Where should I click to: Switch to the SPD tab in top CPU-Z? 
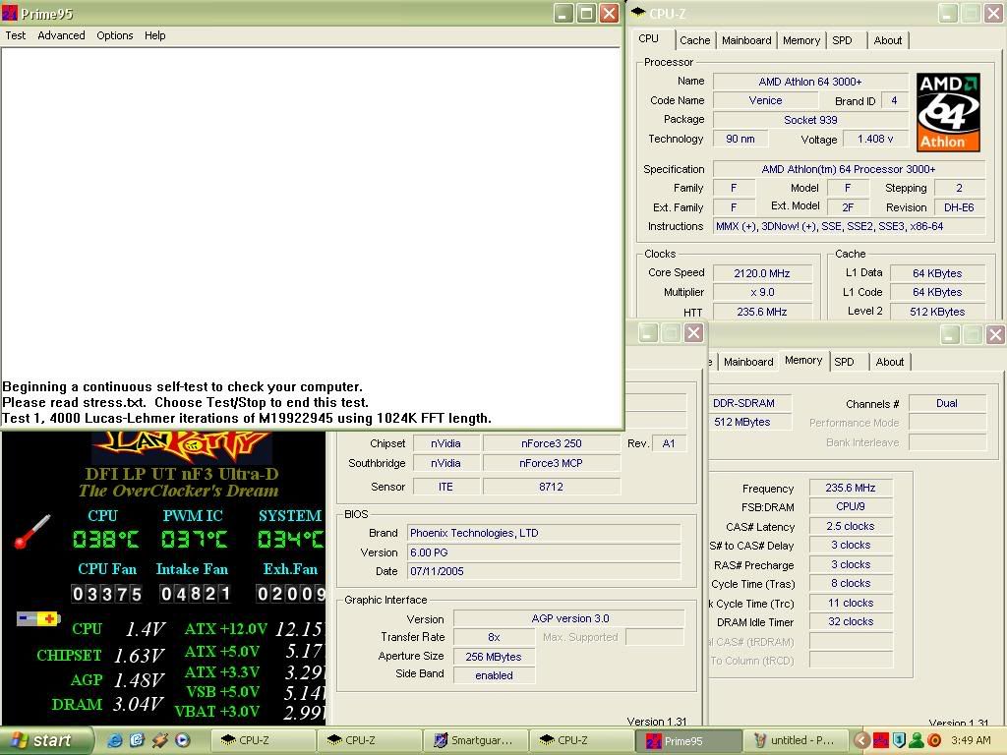[842, 40]
